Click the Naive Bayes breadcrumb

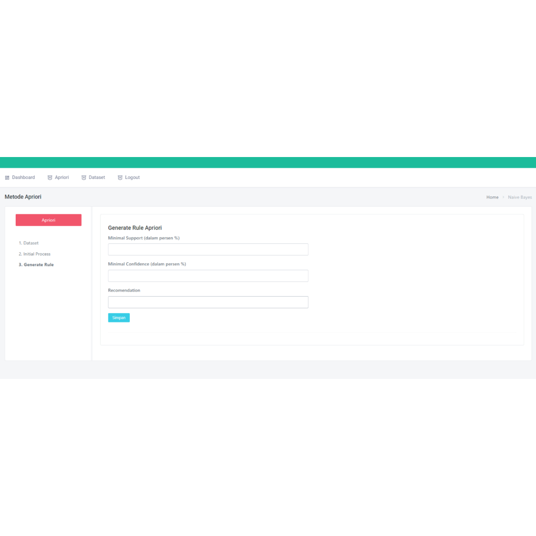(x=520, y=197)
